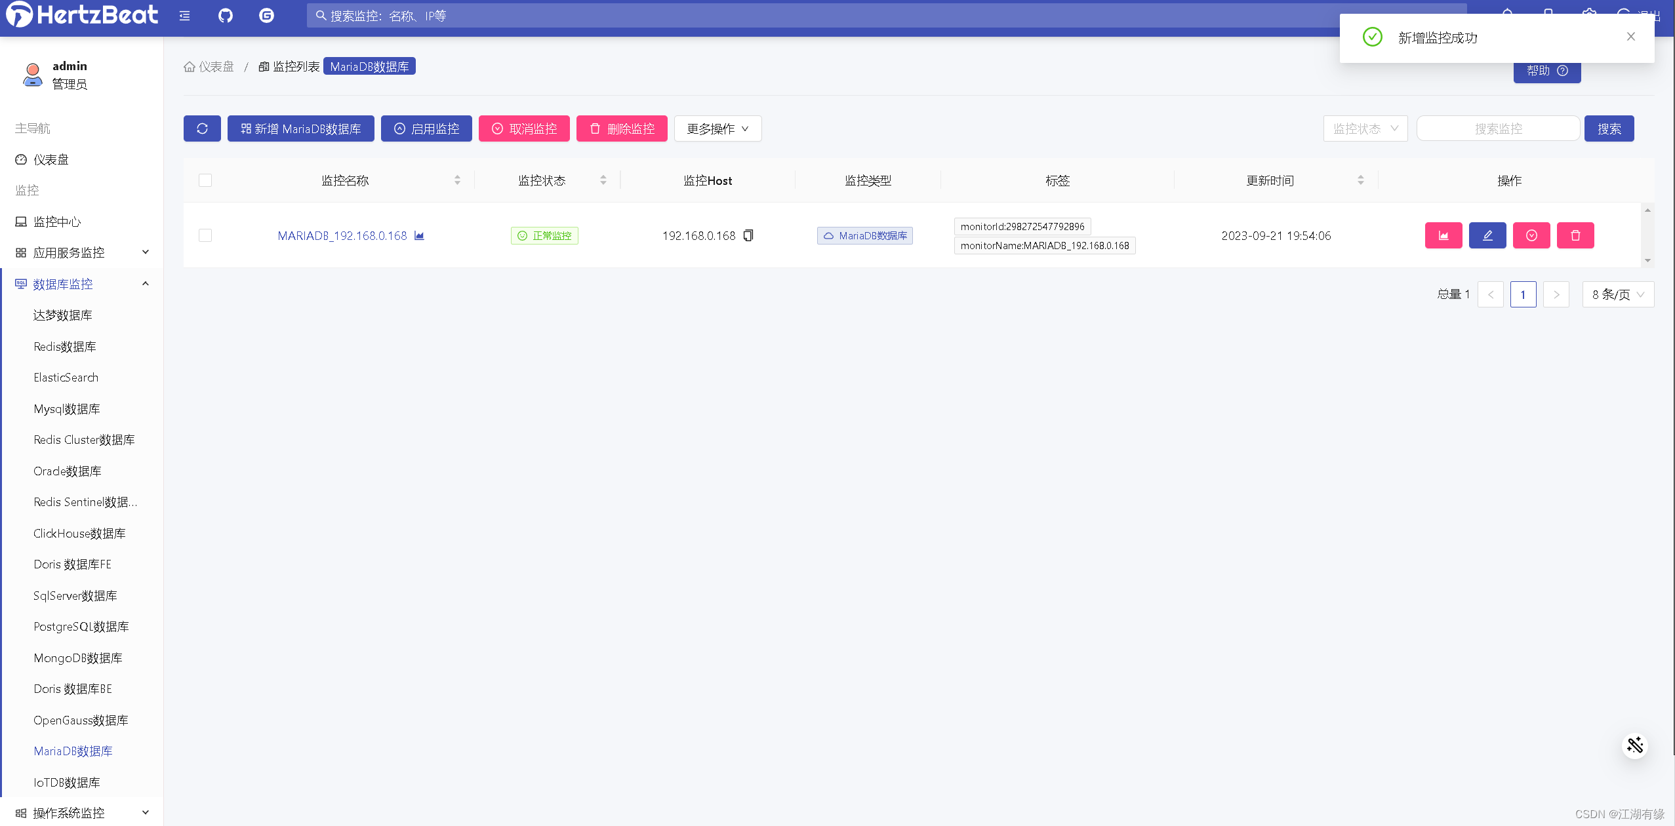Click 仪表盘 breadcrumb link
Image resolution: width=1675 pixels, height=826 pixels.
pos(216,67)
